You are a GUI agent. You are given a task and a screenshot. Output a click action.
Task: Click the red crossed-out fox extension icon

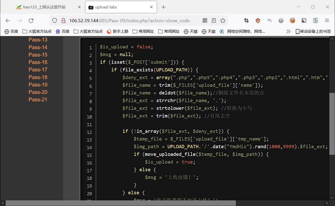292,21
